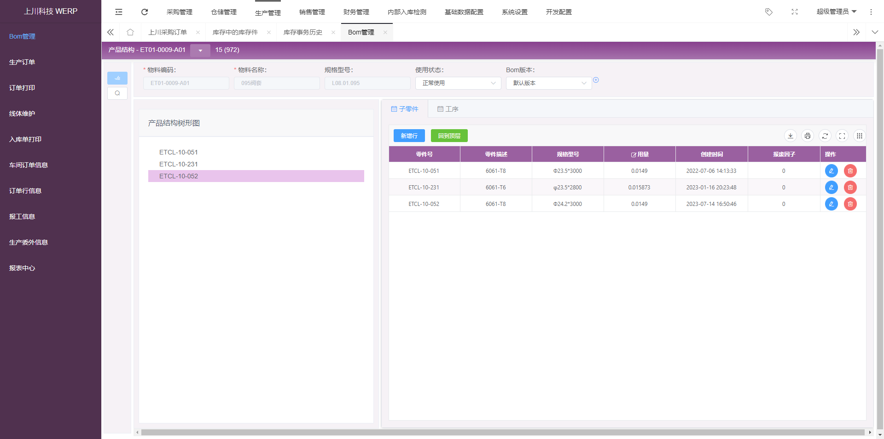Close the 库存事务历史 tab
Image resolution: width=884 pixels, height=439 pixels.
point(333,32)
